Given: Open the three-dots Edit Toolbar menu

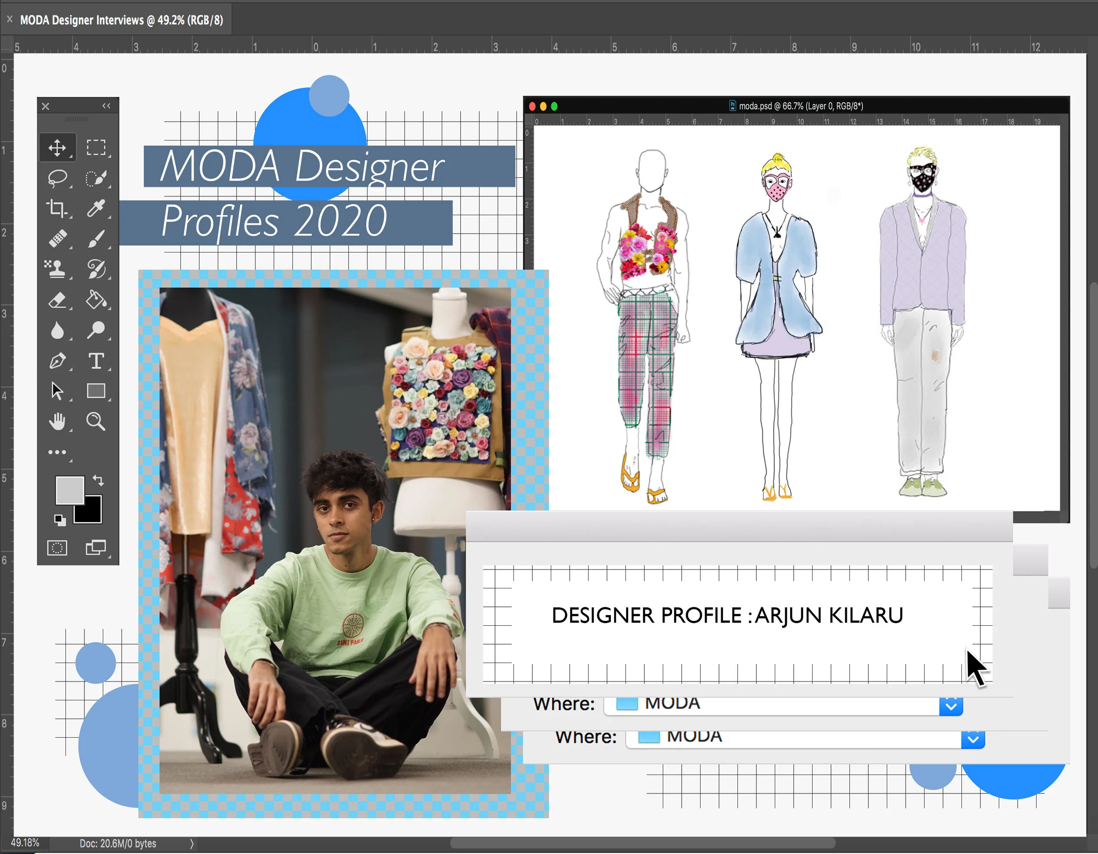Looking at the screenshot, I should tap(57, 452).
